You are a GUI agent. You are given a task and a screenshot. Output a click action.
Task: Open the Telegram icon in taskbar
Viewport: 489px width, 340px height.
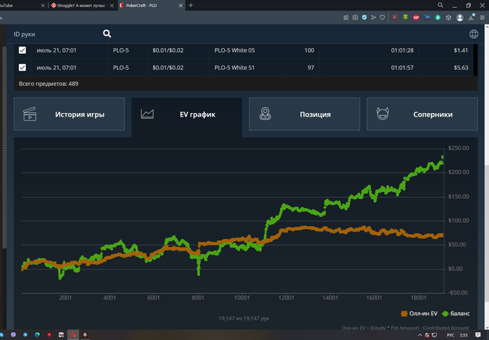pos(25,334)
